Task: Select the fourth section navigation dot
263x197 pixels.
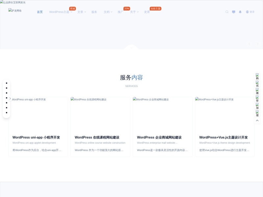Action: tap(7, 98)
